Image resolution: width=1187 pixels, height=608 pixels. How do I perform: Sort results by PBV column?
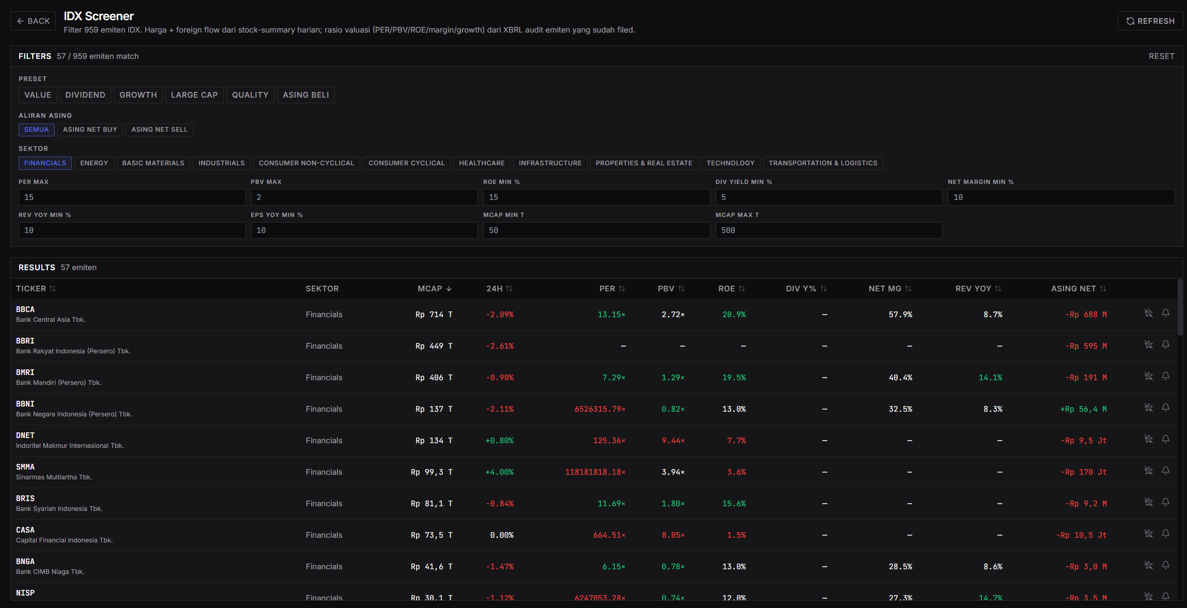[x=671, y=289]
